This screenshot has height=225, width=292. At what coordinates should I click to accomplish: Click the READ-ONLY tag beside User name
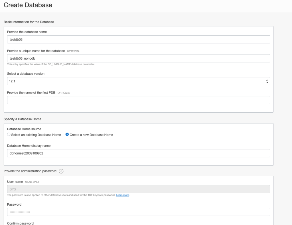(32, 182)
